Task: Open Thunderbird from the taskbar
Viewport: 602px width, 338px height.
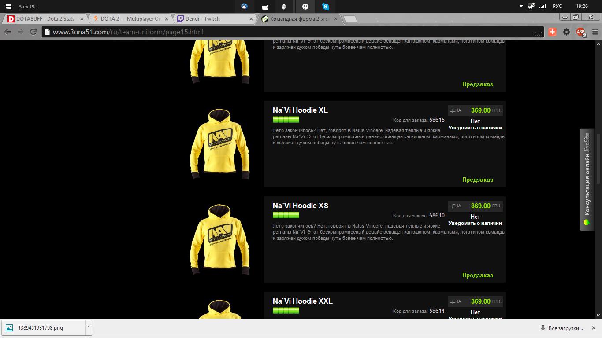Action: [x=244, y=7]
